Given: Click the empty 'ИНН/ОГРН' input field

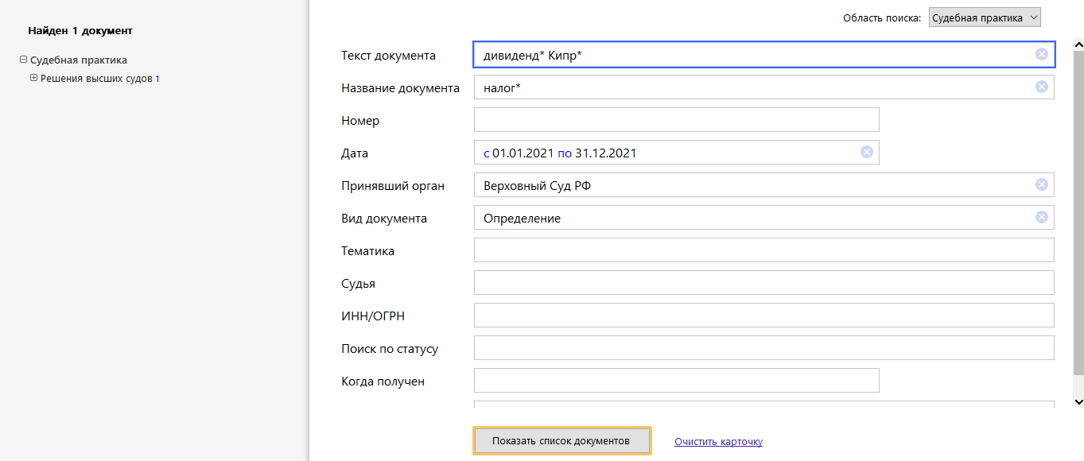Looking at the screenshot, I should pyautogui.click(x=763, y=316).
